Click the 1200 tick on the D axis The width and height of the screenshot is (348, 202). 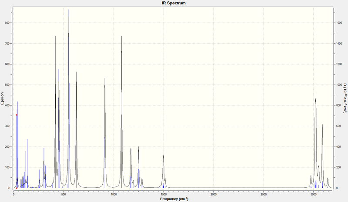pos(339,64)
